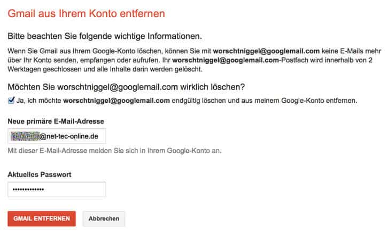Click the bold email in the checkbox label
Viewport: 388px width, 237px height.
coord(117,101)
